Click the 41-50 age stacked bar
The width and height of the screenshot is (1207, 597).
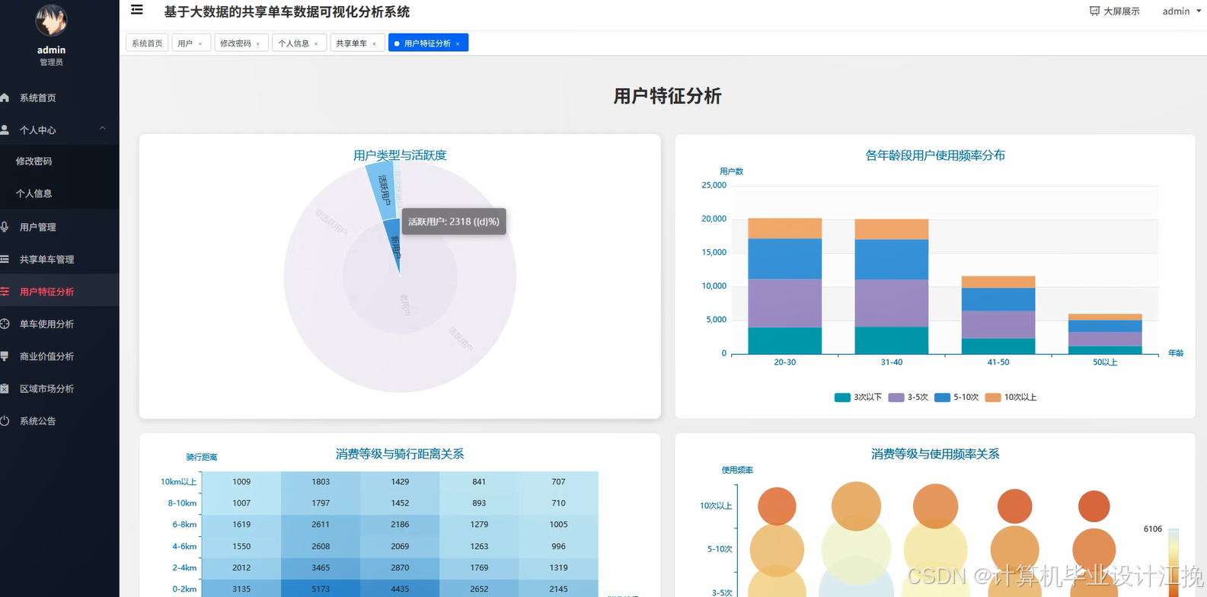tap(998, 315)
